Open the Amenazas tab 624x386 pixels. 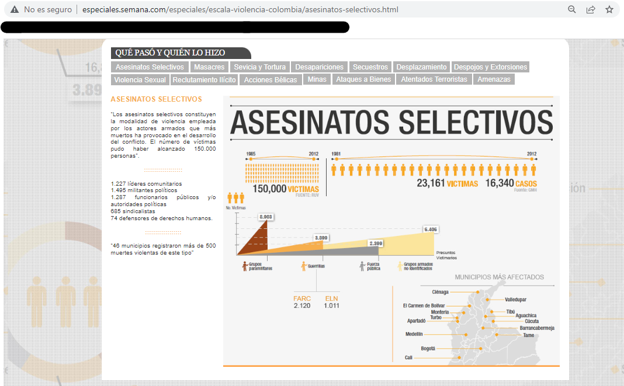point(494,79)
